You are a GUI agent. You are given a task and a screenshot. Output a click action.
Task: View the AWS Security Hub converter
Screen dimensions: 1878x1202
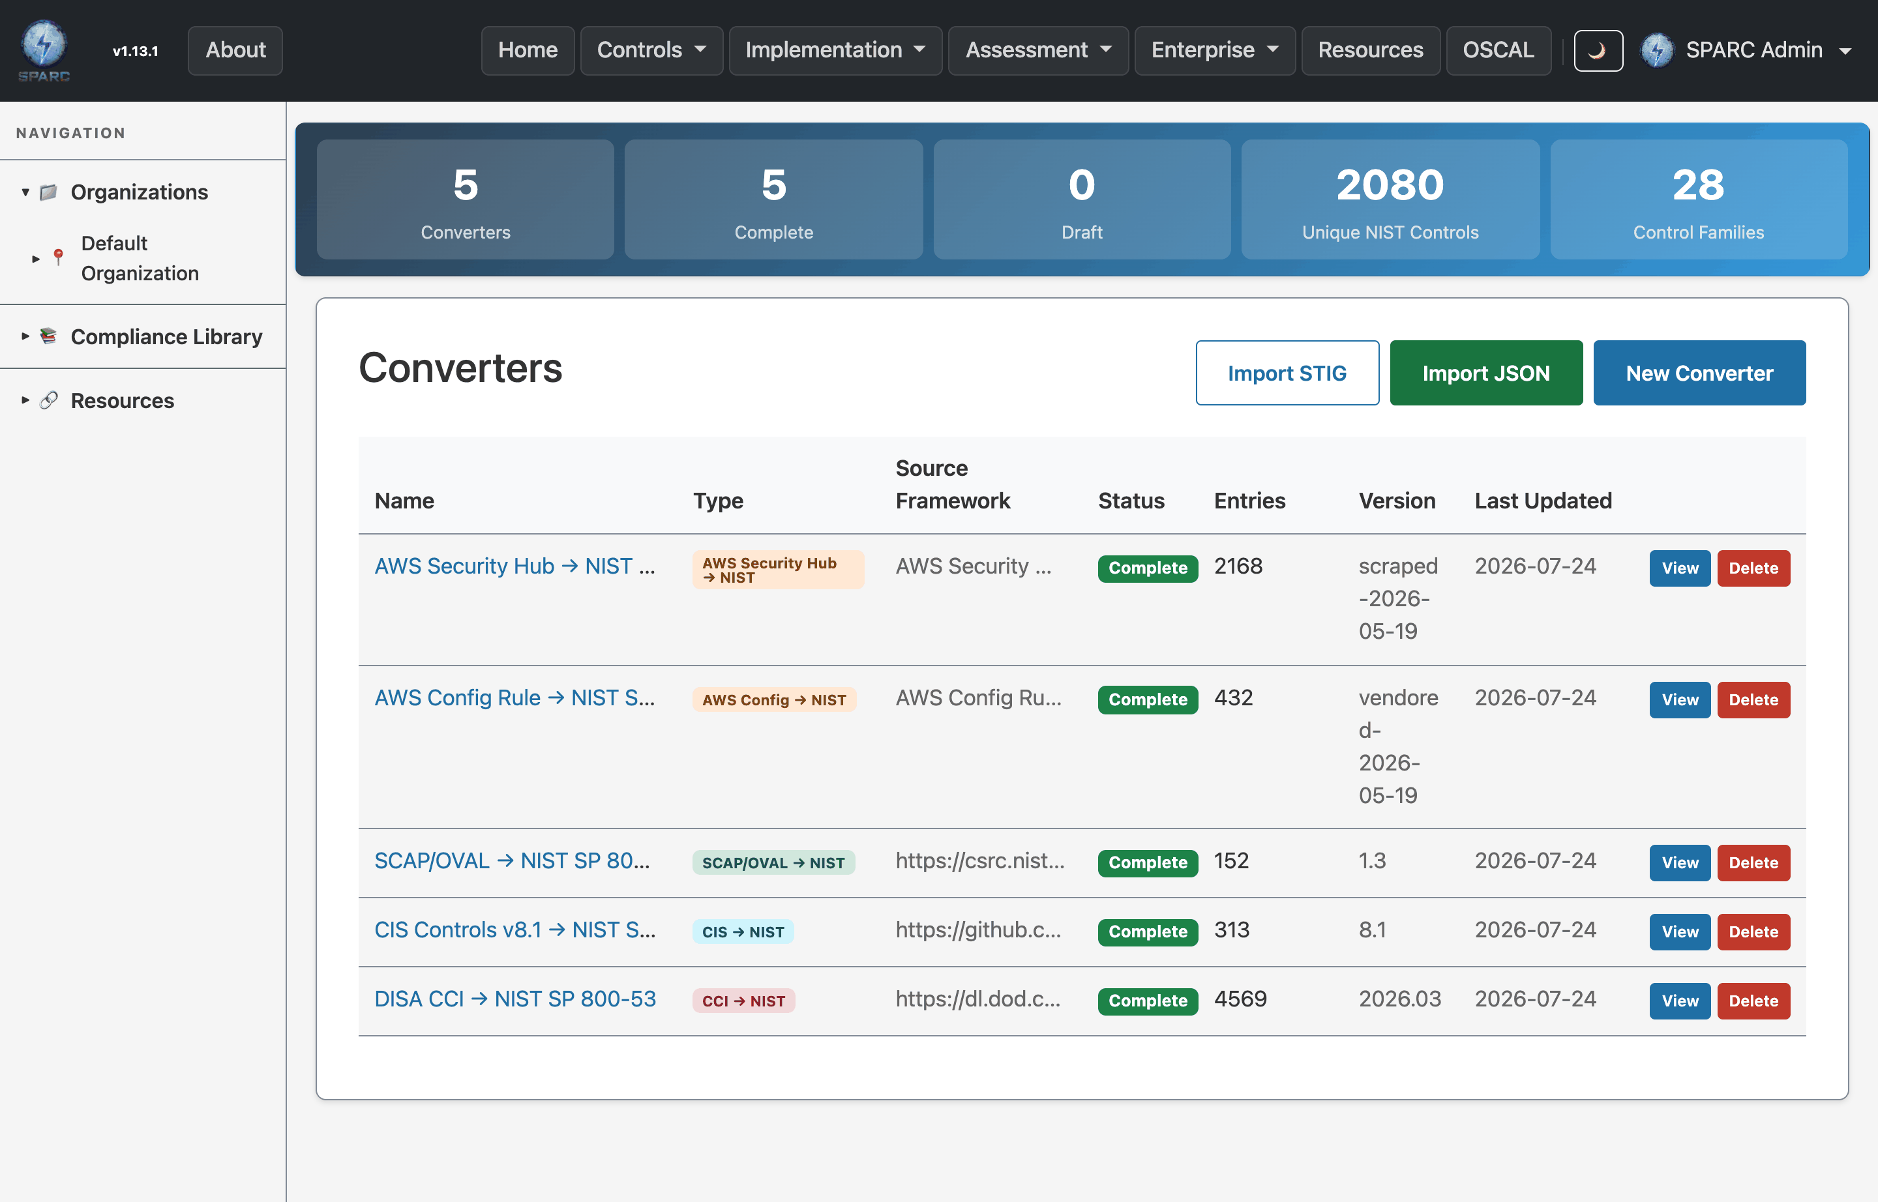pos(1680,568)
